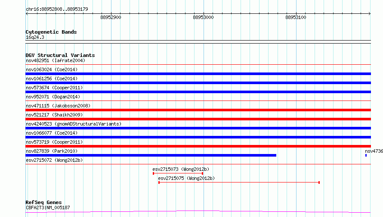Click the chr16:88952808..88953179 coordinate label
The height and width of the screenshot is (217, 383).
click(57, 9)
